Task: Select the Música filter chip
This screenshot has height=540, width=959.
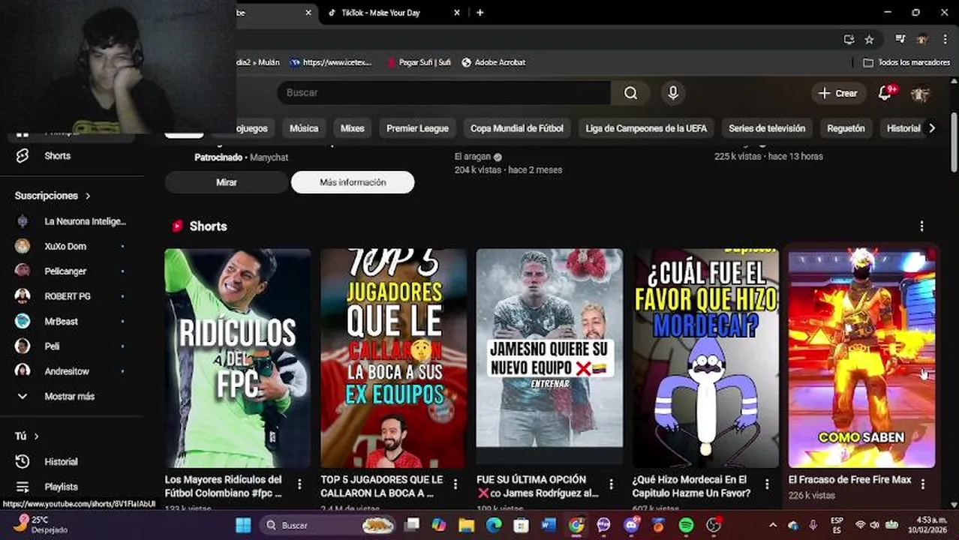Action: pos(304,128)
